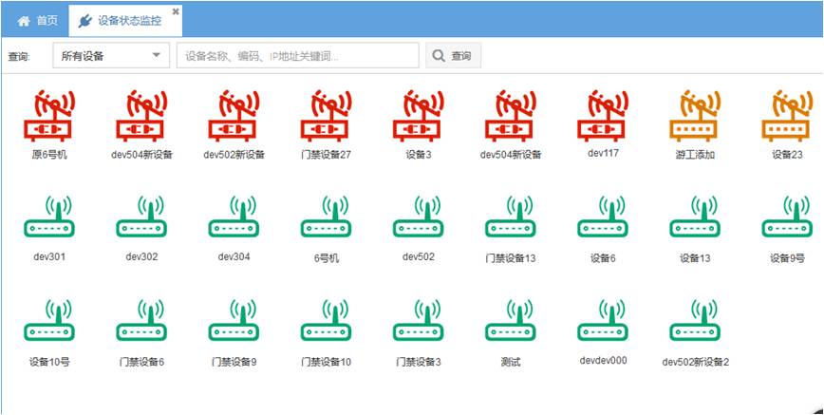The image size is (824, 415).
Task: Open the red dev502新设备 device icon
Action: click(x=234, y=116)
